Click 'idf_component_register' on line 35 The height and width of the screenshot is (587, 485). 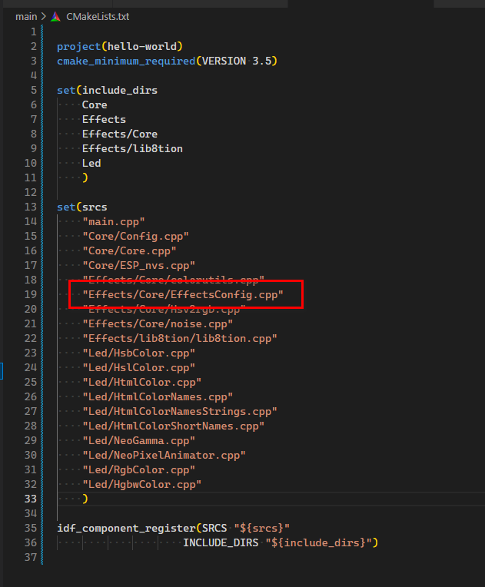[x=126, y=529]
